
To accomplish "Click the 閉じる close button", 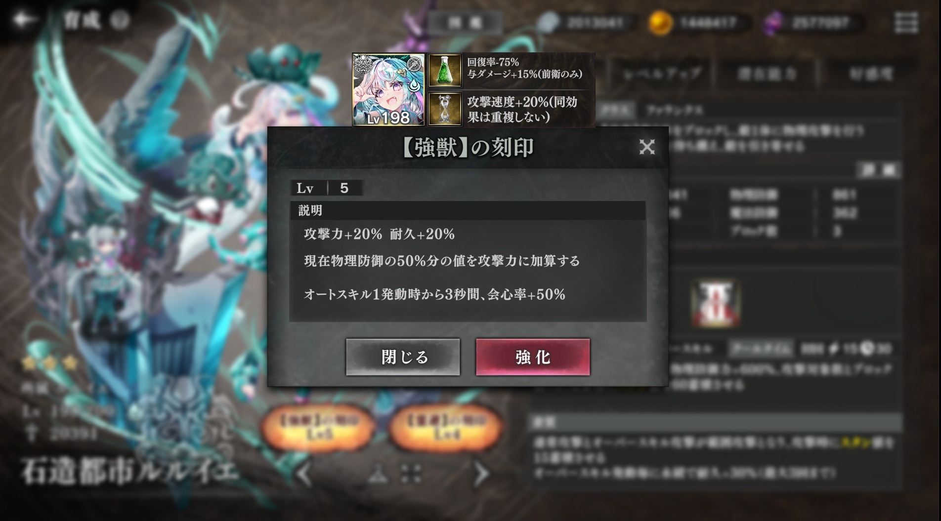I will coord(403,357).
